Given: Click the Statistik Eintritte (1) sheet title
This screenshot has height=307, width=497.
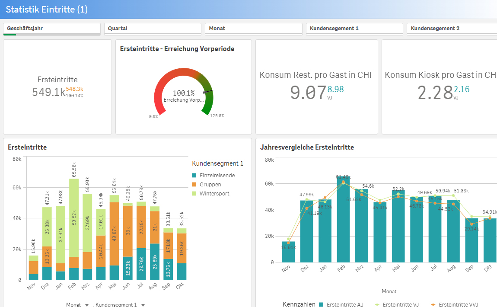Looking at the screenshot, I should (x=47, y=9).
